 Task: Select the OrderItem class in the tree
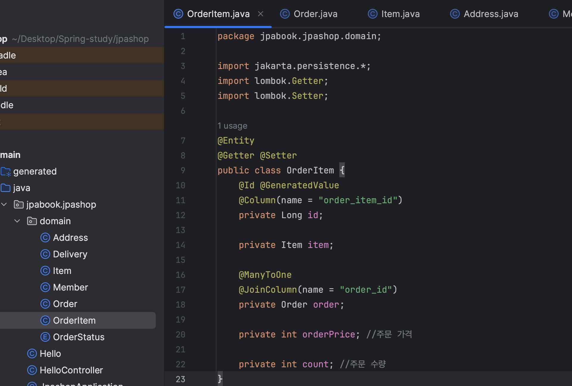pos(74,320)
